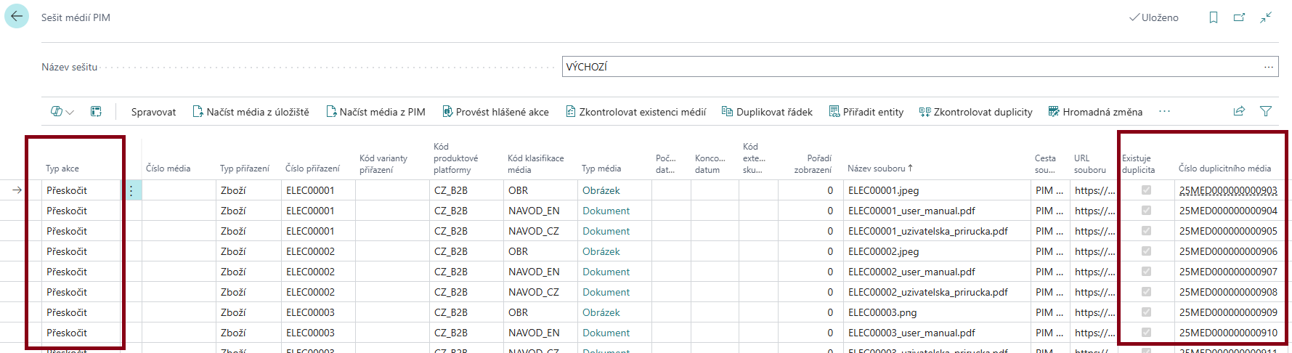Open Název sešitu lookup ellipsis

point(1268,67)
